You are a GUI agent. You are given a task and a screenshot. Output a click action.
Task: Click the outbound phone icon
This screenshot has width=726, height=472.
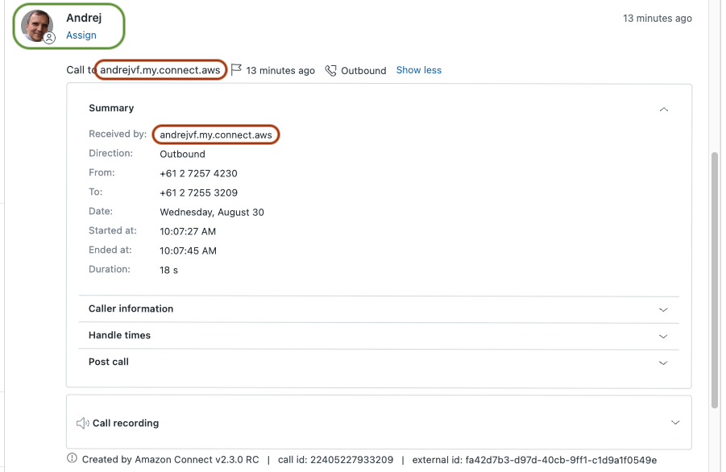pyautogui.click(x=330, y=71)
